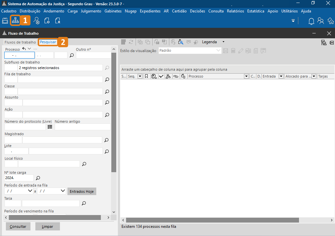Click the bookmark column header icon
335x236 pixels.
pos(146,76)
